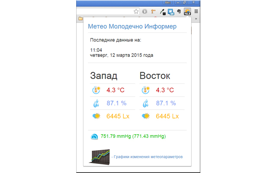
Task: Click the Запад humidity droplets icon
Action: point(96,103)
